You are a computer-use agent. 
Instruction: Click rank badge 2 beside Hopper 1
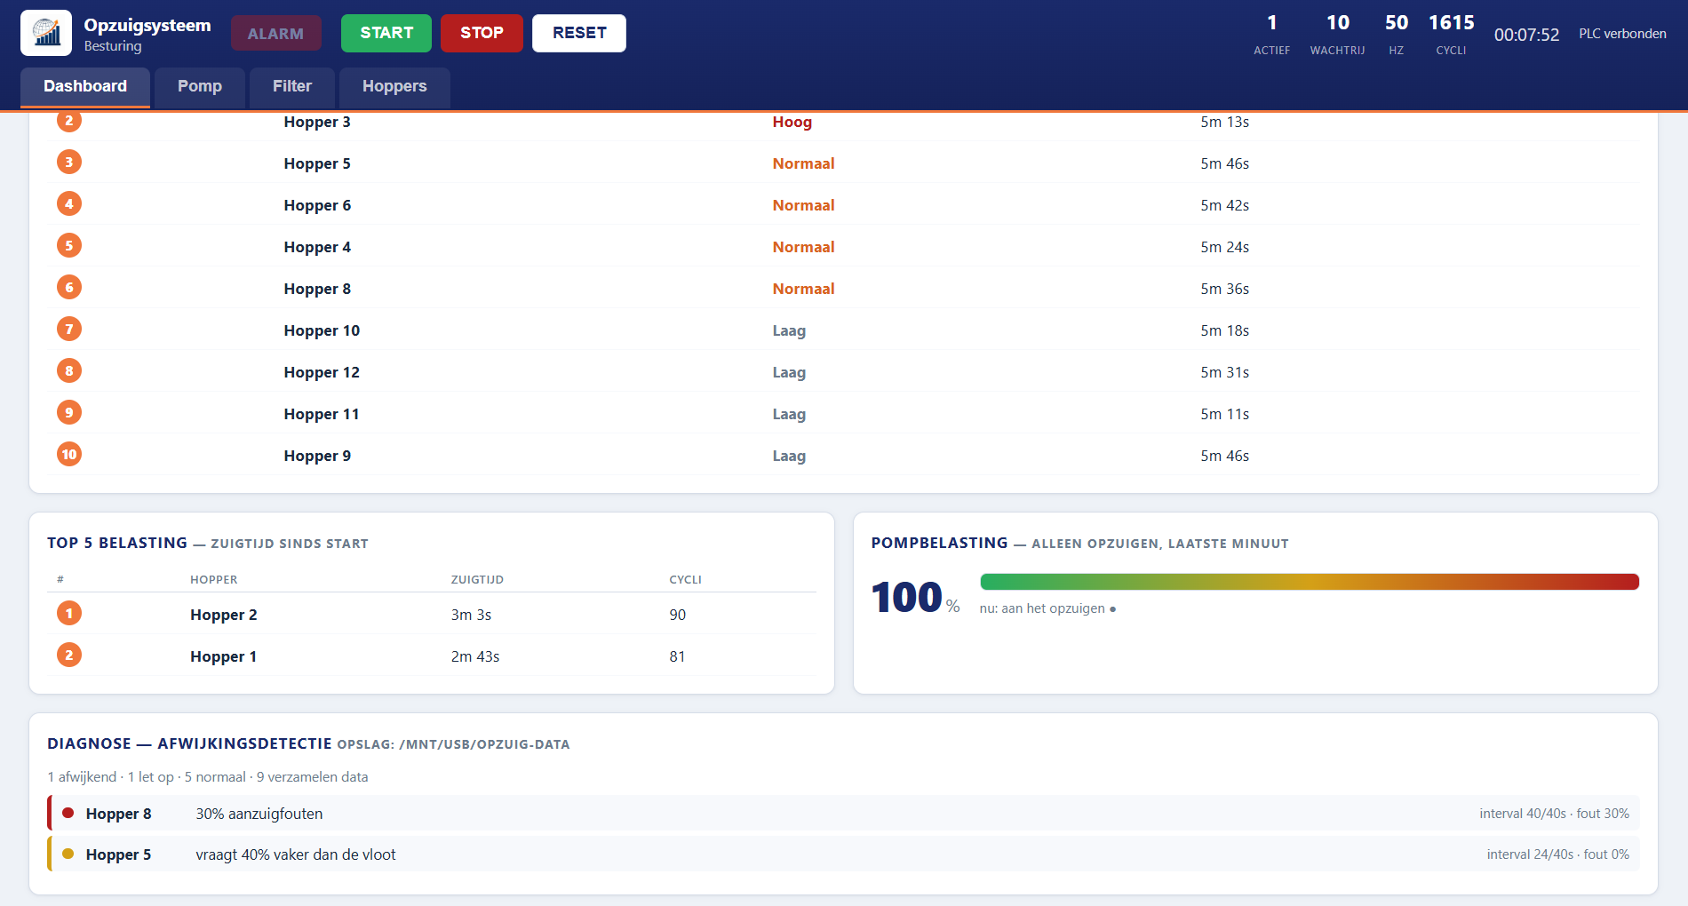[69, 655]
